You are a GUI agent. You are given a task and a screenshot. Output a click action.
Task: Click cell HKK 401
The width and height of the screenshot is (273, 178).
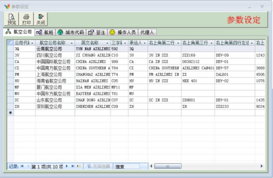coord(198,81)
